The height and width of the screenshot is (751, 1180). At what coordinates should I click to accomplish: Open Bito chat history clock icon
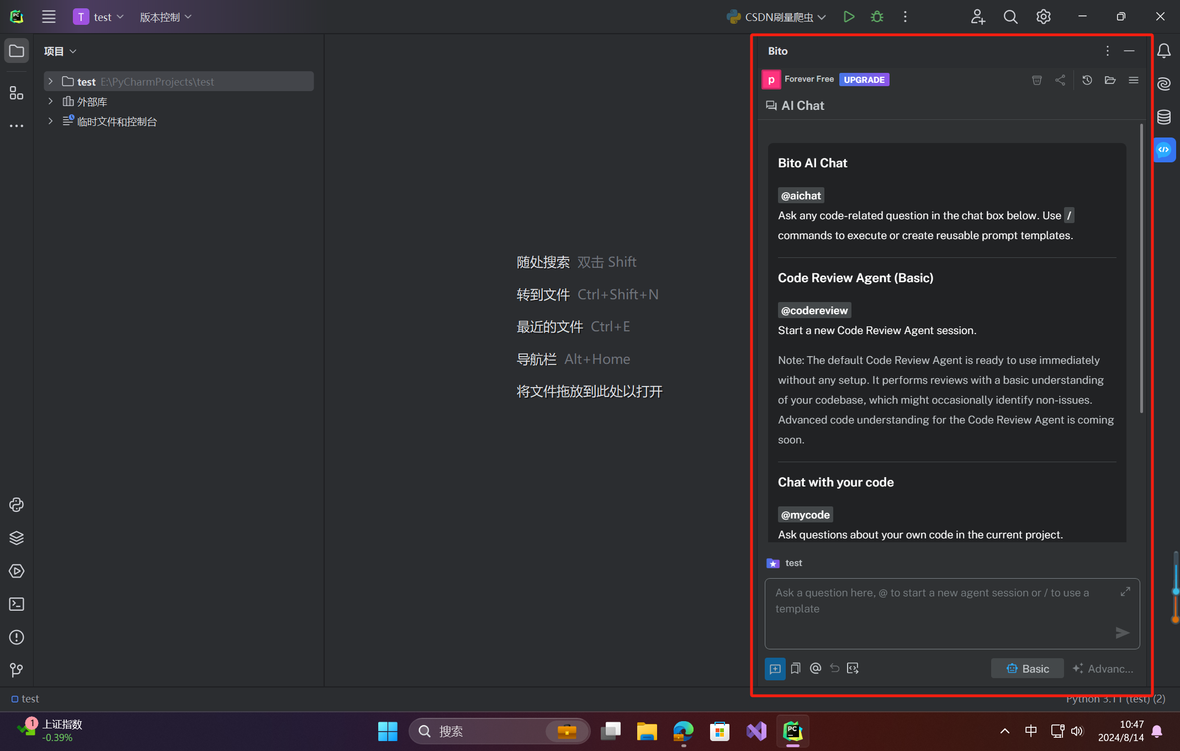pos(1087,80)
